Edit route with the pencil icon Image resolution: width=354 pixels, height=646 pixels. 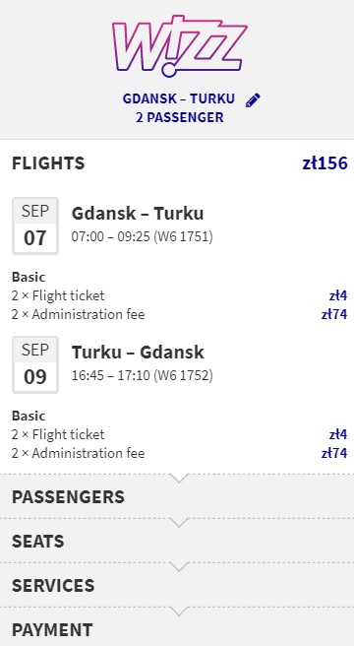tap(253, 100)
